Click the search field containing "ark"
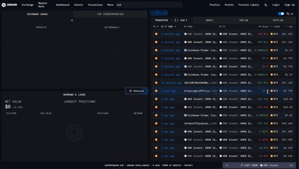Screen dimensions: 299x169 click(x=149, y=5)
